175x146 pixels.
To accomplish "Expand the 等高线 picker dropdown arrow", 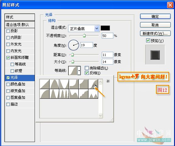I will coord(79,71).
